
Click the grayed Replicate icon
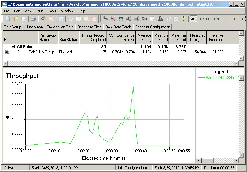point(168,19)
